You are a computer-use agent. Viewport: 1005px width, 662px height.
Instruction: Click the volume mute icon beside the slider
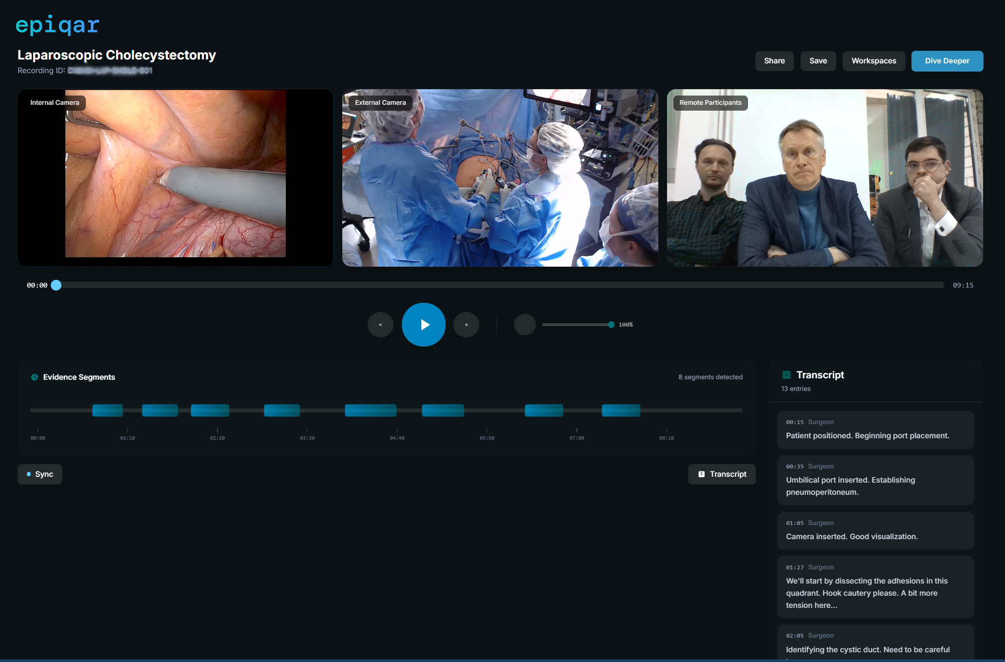(524, 324)
